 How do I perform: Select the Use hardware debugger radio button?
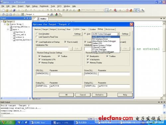pos(85,34)
